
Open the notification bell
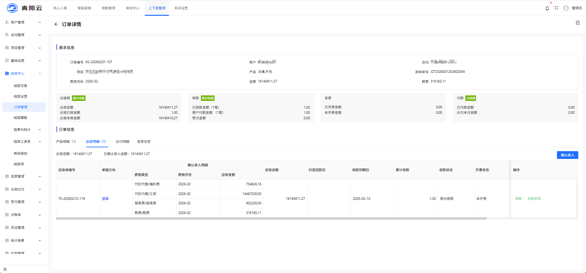(x=547, y=8)
